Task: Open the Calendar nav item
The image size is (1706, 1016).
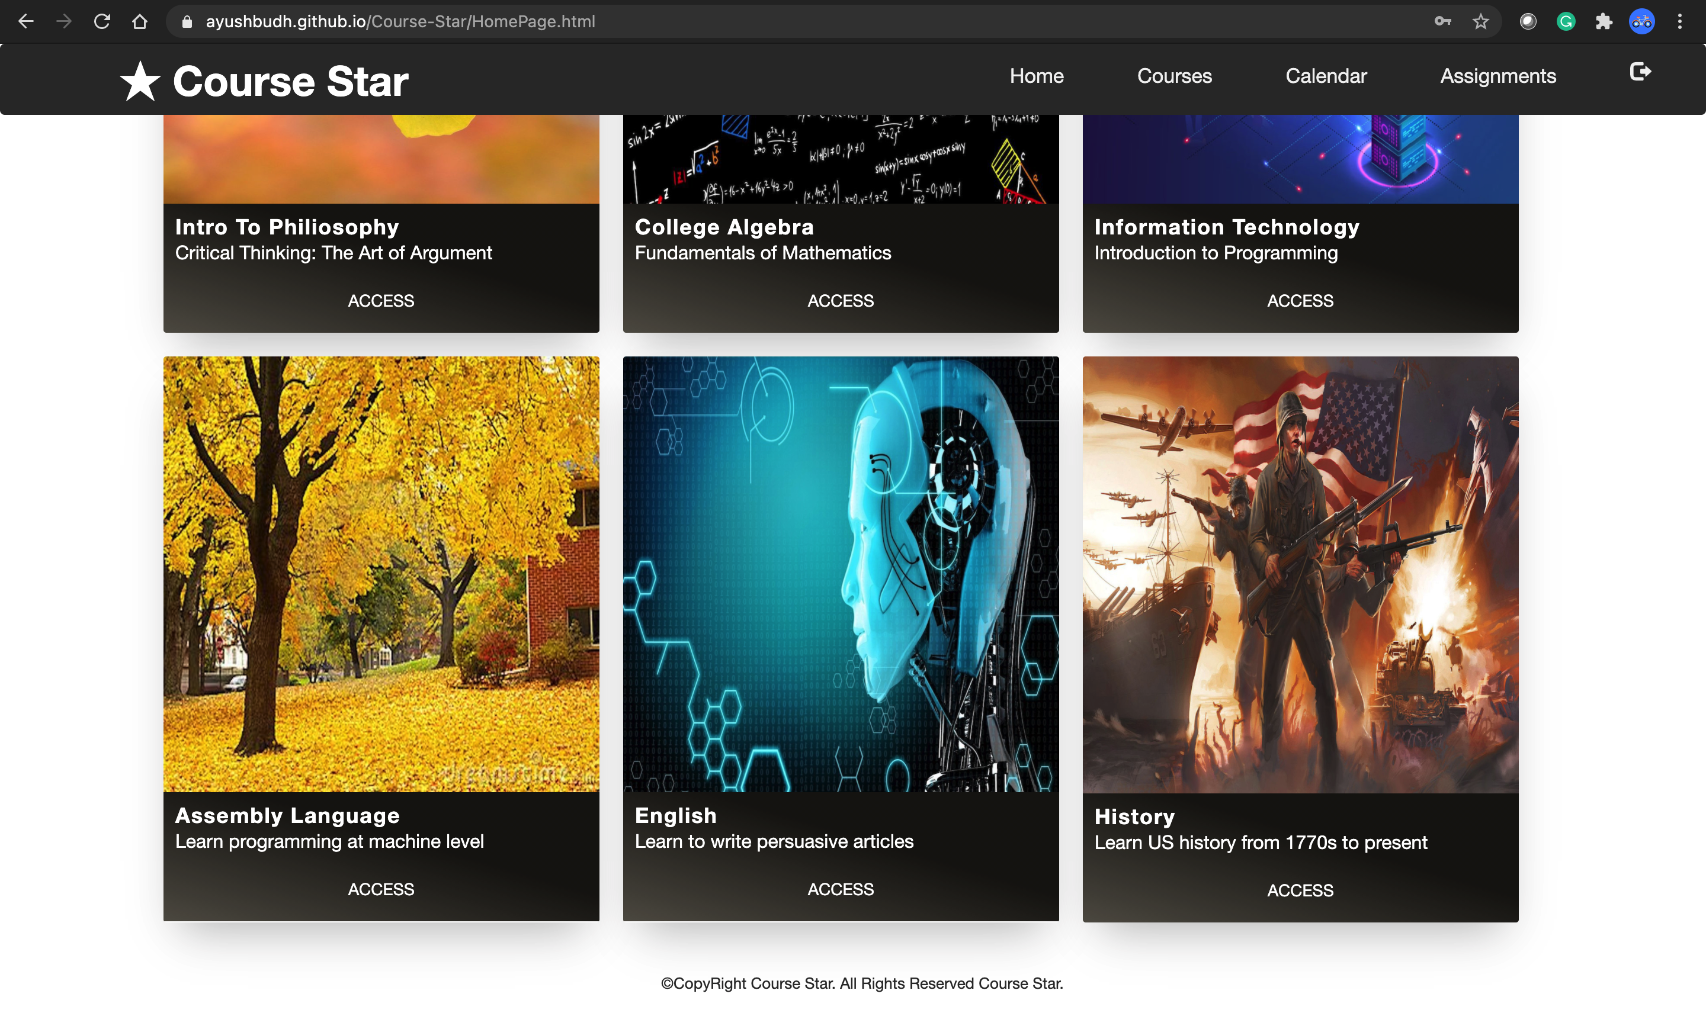Action: click(x=1325, y=76)
